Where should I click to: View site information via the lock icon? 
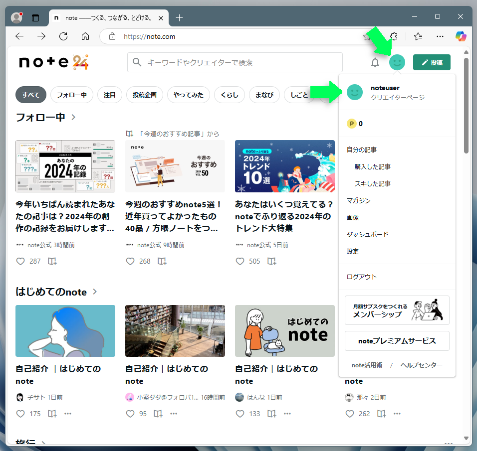[x=112, y=36]
